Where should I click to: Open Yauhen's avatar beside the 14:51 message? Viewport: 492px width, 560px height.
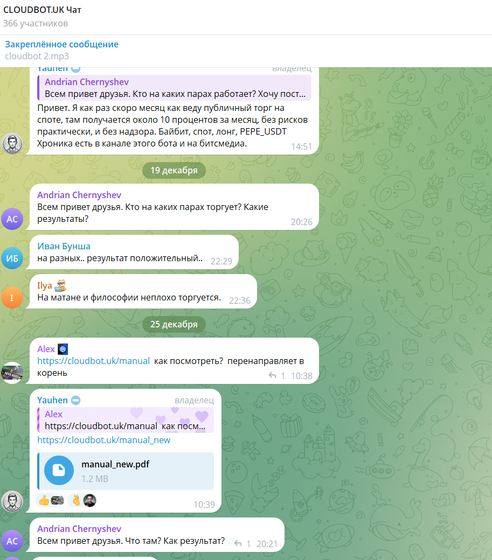(x=12, y=144)
